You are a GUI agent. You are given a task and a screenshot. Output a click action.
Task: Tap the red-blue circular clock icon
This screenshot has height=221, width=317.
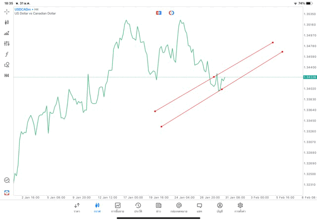click(171, 13)
